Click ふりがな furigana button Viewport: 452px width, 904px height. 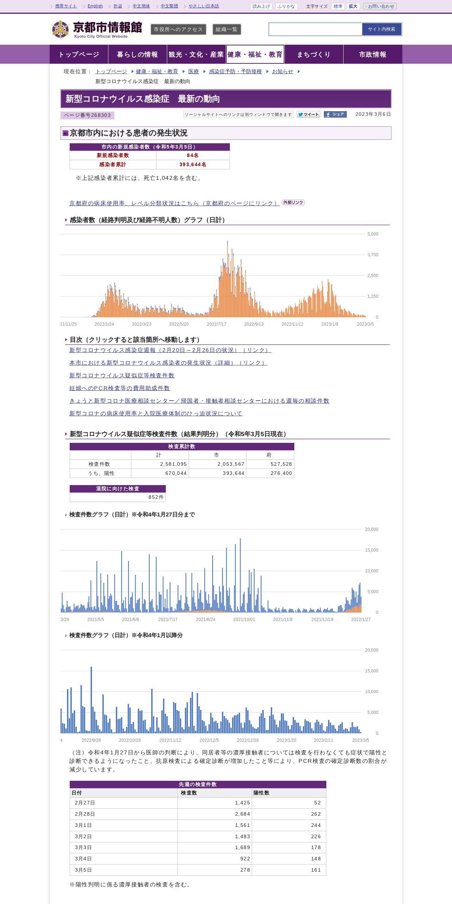click(286, 6)
